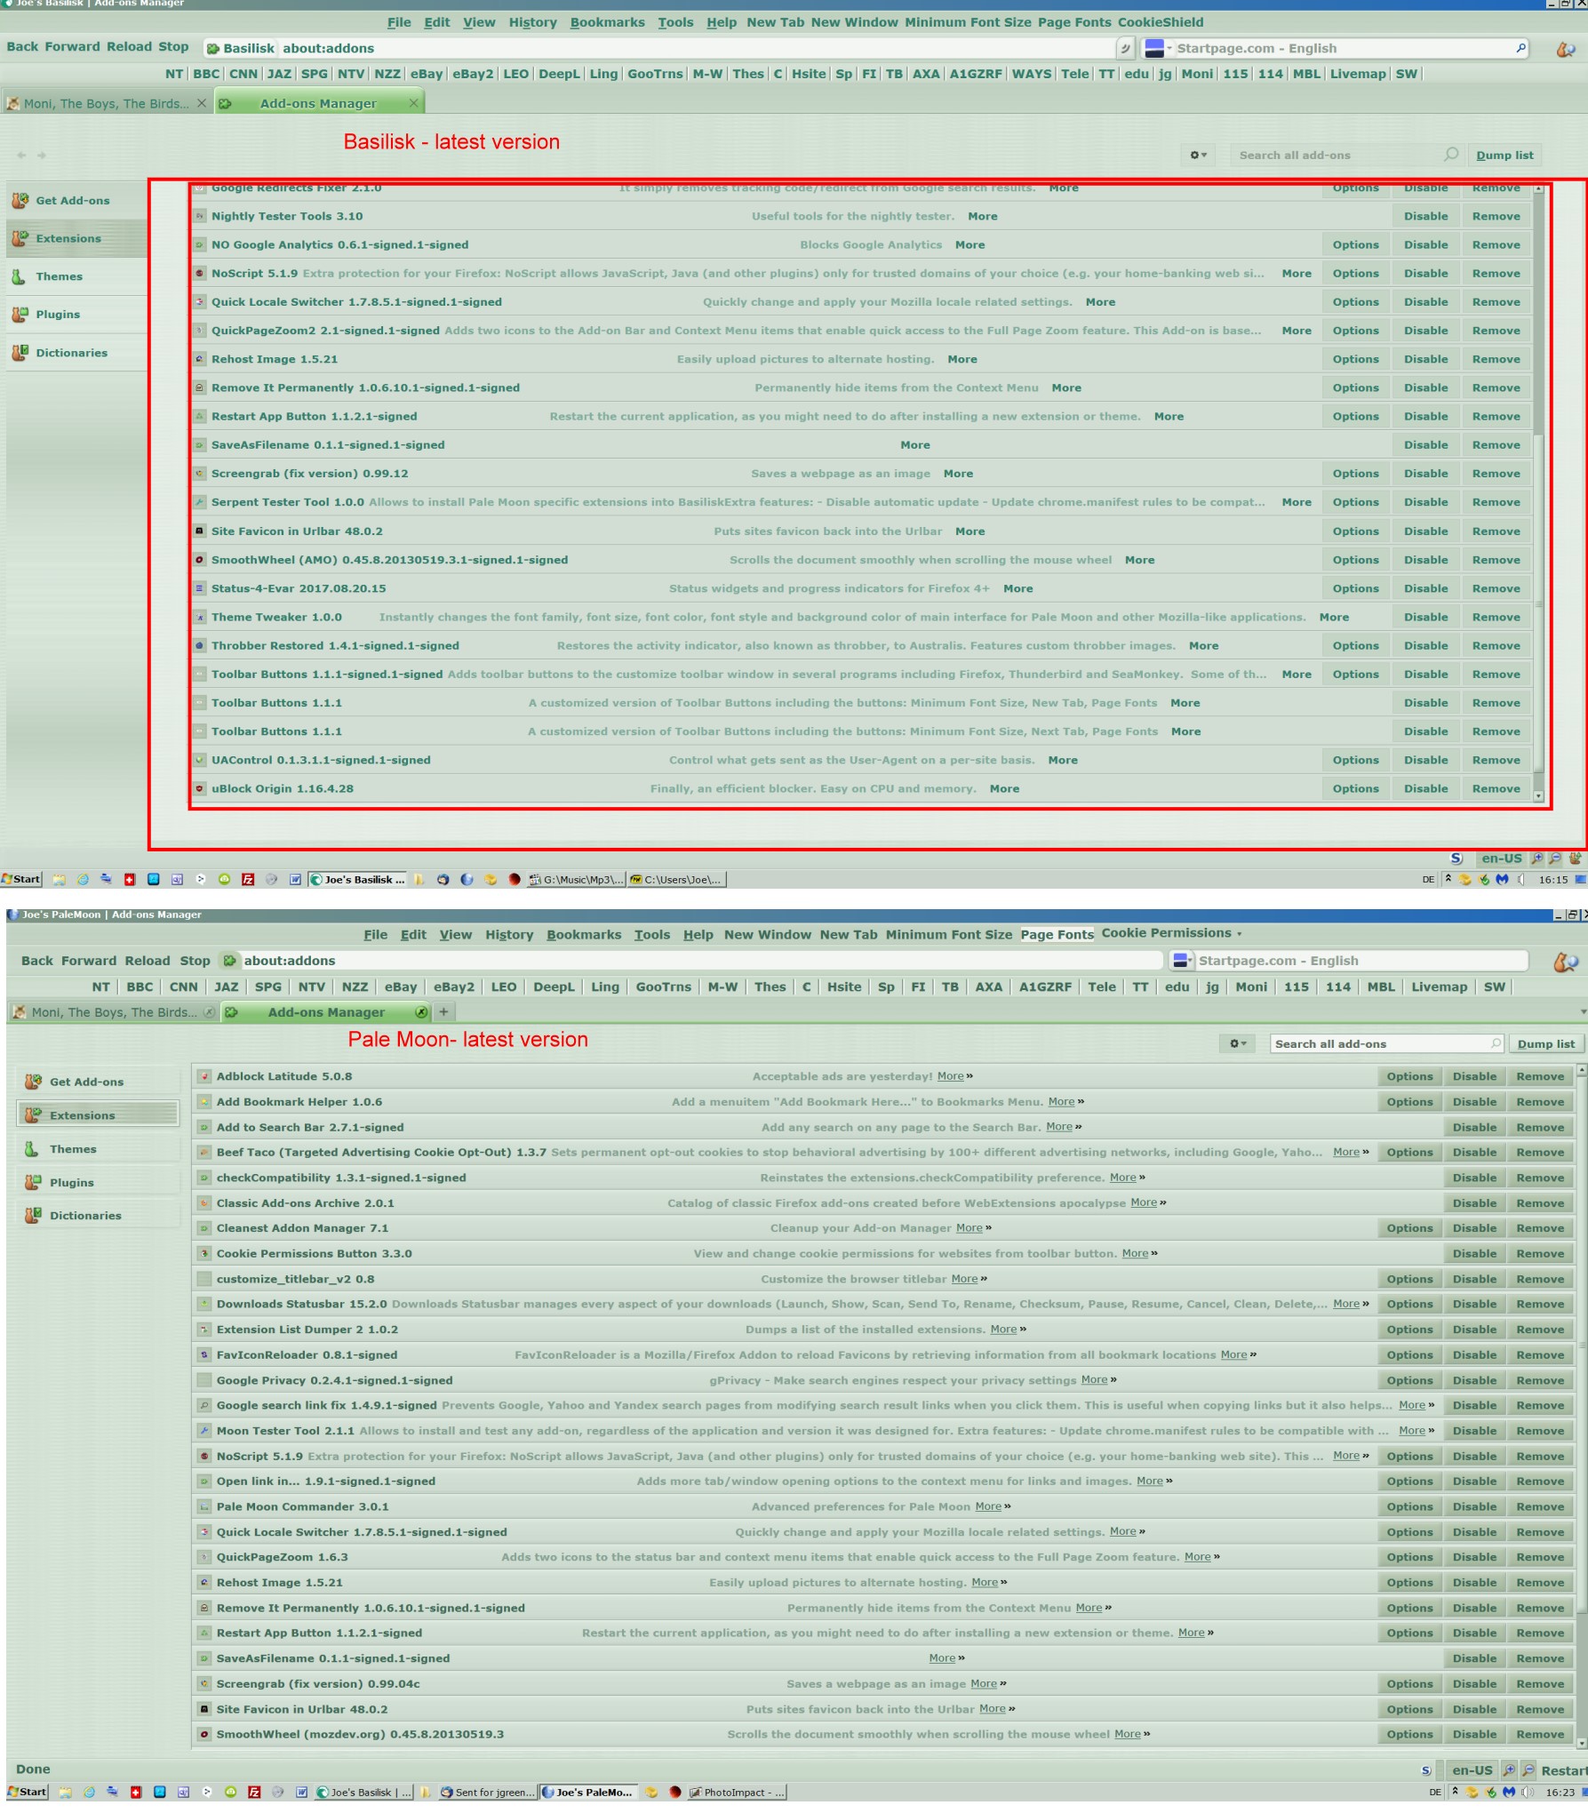Viewport: 1588px width, 1813px height.
Task: Click the scroll-up arrow in Basilisk extensions list
Action: tap(1538, 188)
